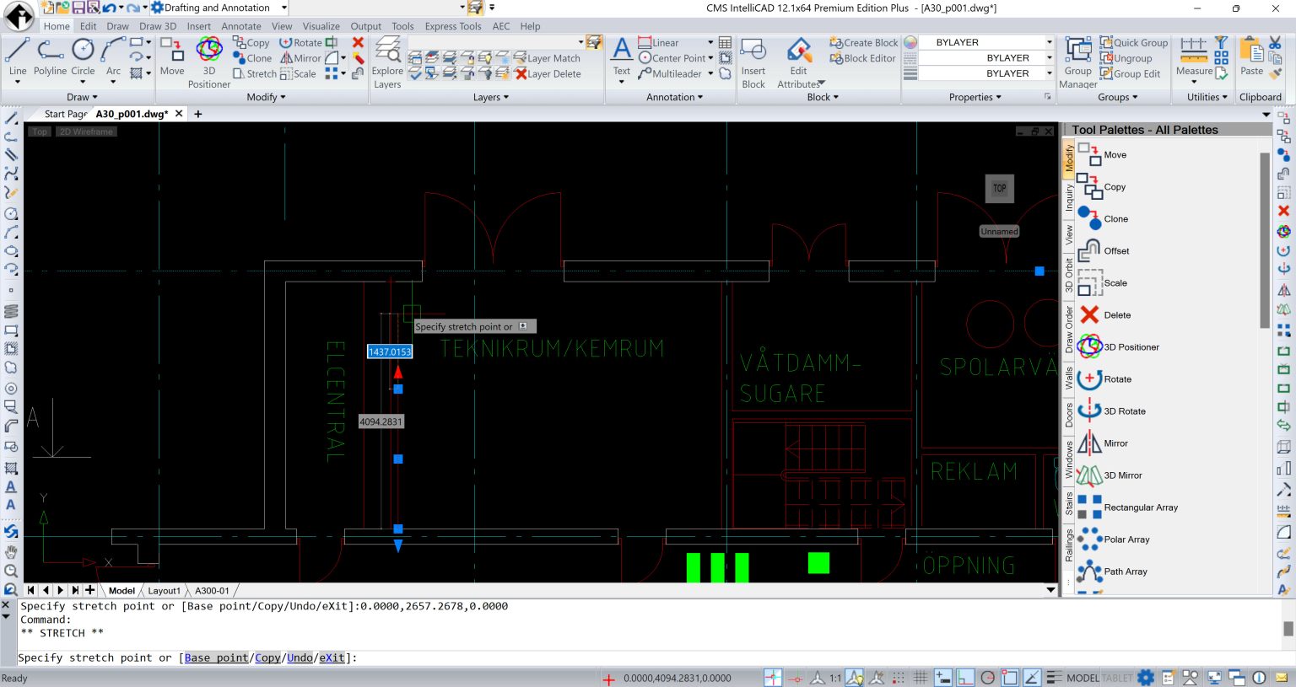Click Base point option in command line
1296x687 pixels.
tap(217, 658)
